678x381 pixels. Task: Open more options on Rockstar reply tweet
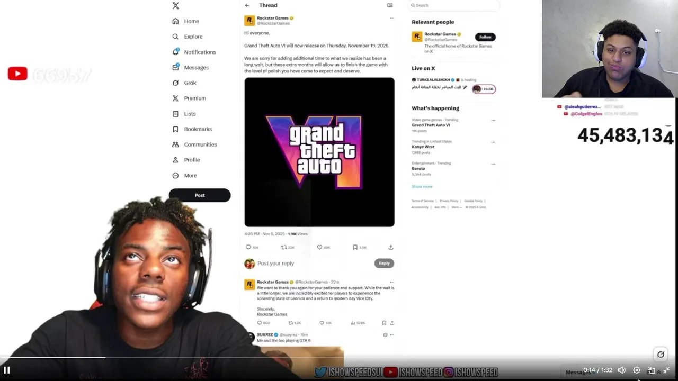(x=392, y=282)
